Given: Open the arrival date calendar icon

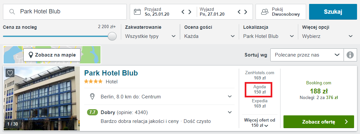Looking at the screenshot, I should 137,12.
